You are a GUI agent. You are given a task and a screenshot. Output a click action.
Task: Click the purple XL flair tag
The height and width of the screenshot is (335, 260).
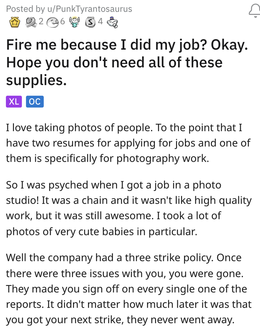(14, 102)
